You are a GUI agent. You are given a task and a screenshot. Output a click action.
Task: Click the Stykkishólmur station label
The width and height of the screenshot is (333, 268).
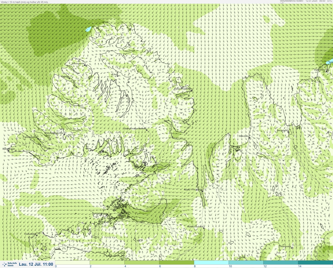pos(99,213)
